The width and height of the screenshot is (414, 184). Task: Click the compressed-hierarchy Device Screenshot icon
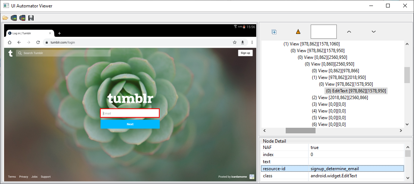pos(22,18)
